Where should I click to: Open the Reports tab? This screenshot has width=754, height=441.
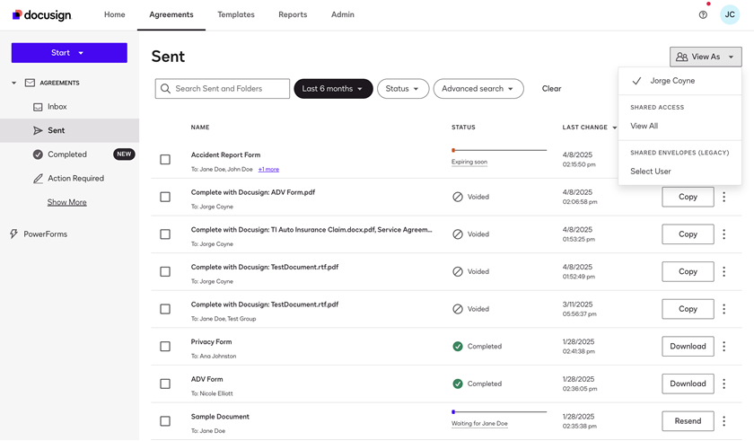tap(293, 15)
